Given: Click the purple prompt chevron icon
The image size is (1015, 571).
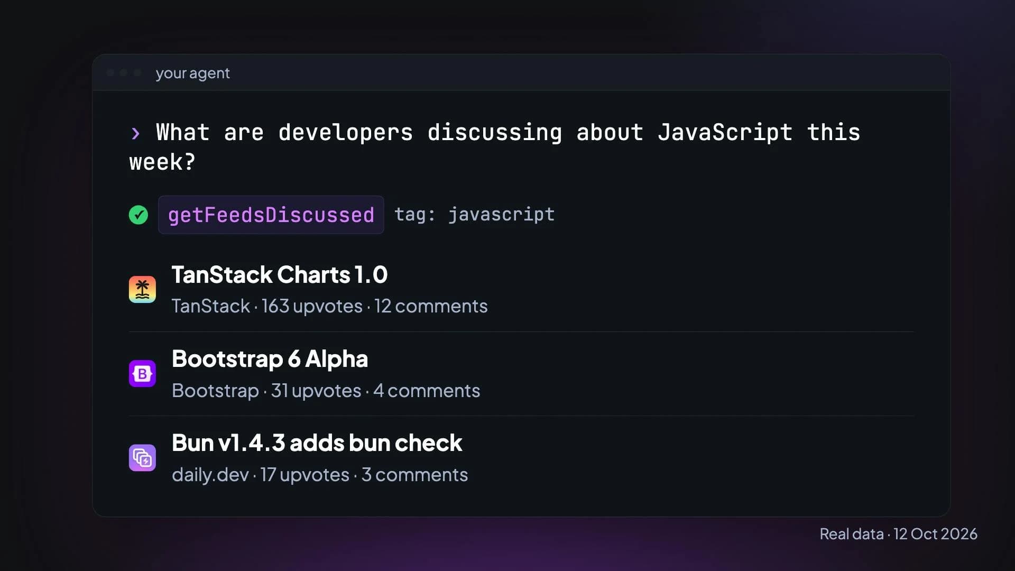Looking at the screenshot, I should pos(136,133).
